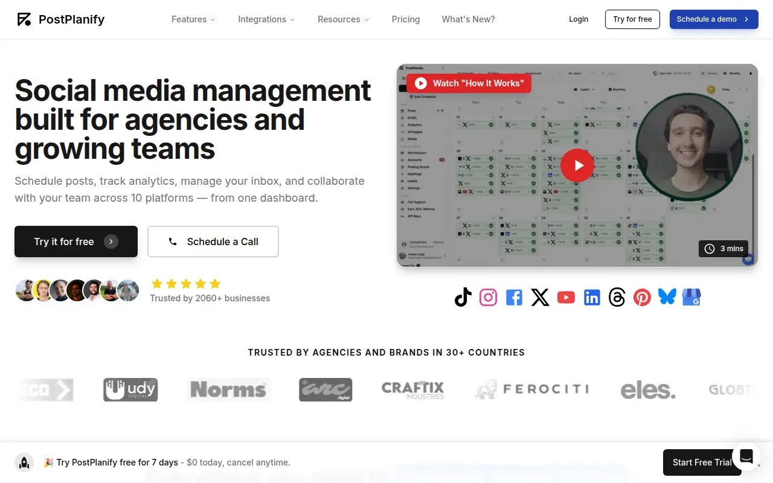
Task: Click the arrow on Schedule a demo
Action: [x=746, y=19]
